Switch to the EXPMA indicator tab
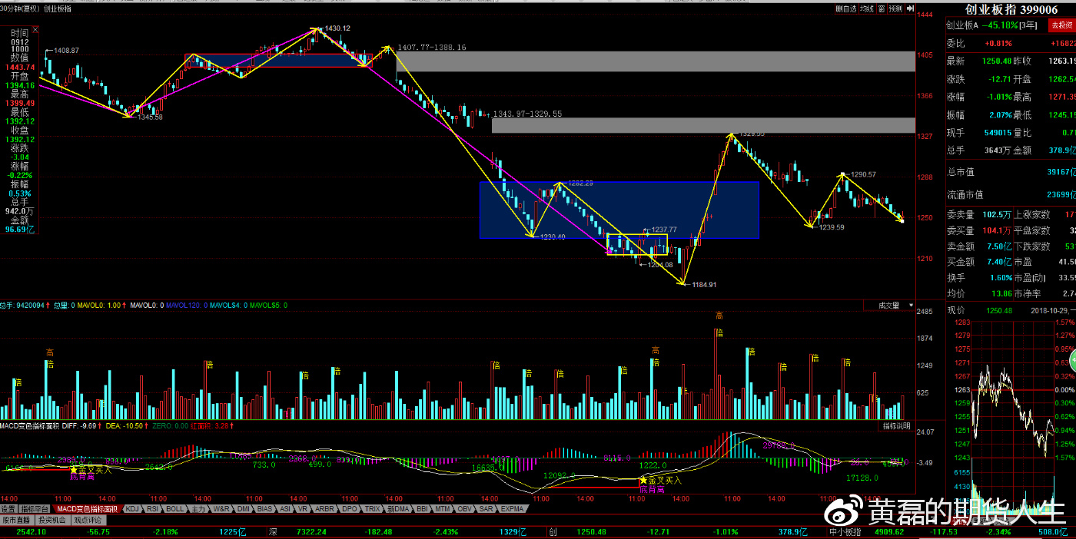 (x=512, y=509)
